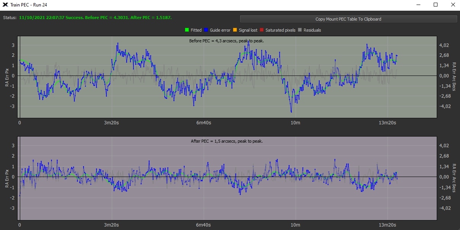Click the 'Fitted' legend label
This screenshot has height=230, width=460.
tap(196, 30)
